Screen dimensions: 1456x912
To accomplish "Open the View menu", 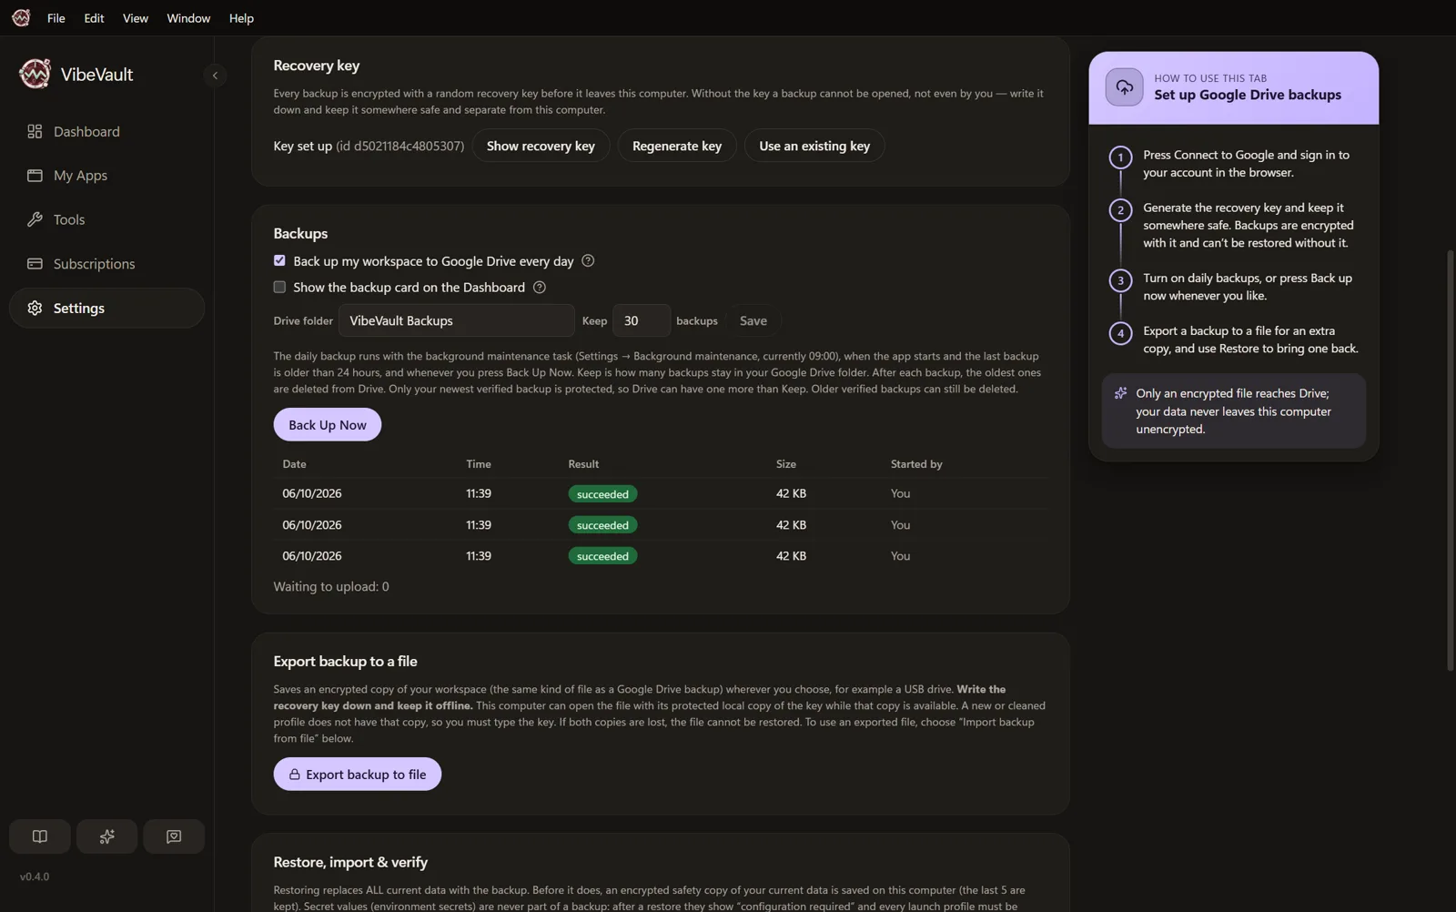I will click(x=136, y=18).
